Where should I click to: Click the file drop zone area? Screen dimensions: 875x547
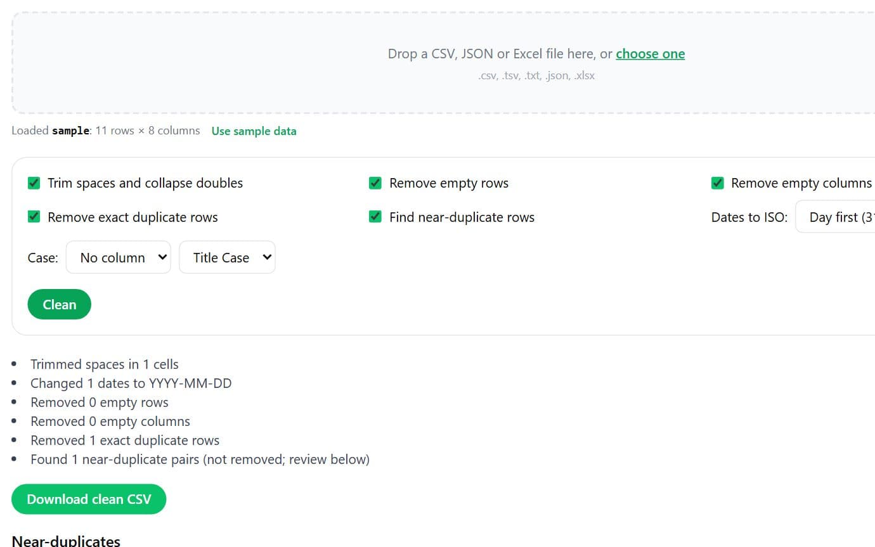coord(444,63)
